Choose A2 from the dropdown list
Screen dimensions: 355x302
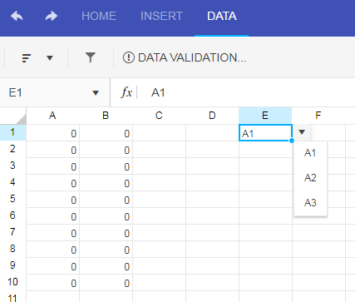(310, 177)
